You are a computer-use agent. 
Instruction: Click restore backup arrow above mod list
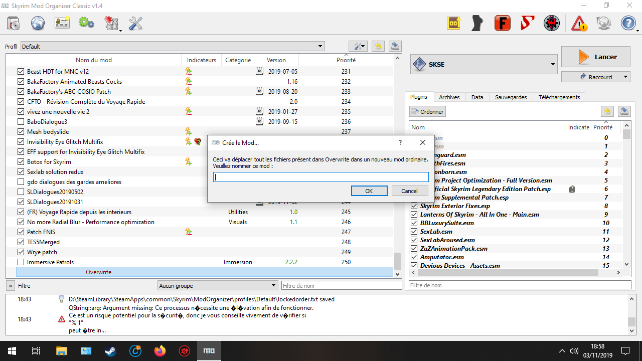(378, 46)
